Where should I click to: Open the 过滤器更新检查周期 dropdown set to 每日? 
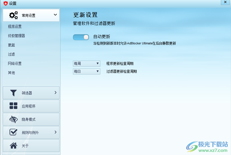(x=86, y=71)
